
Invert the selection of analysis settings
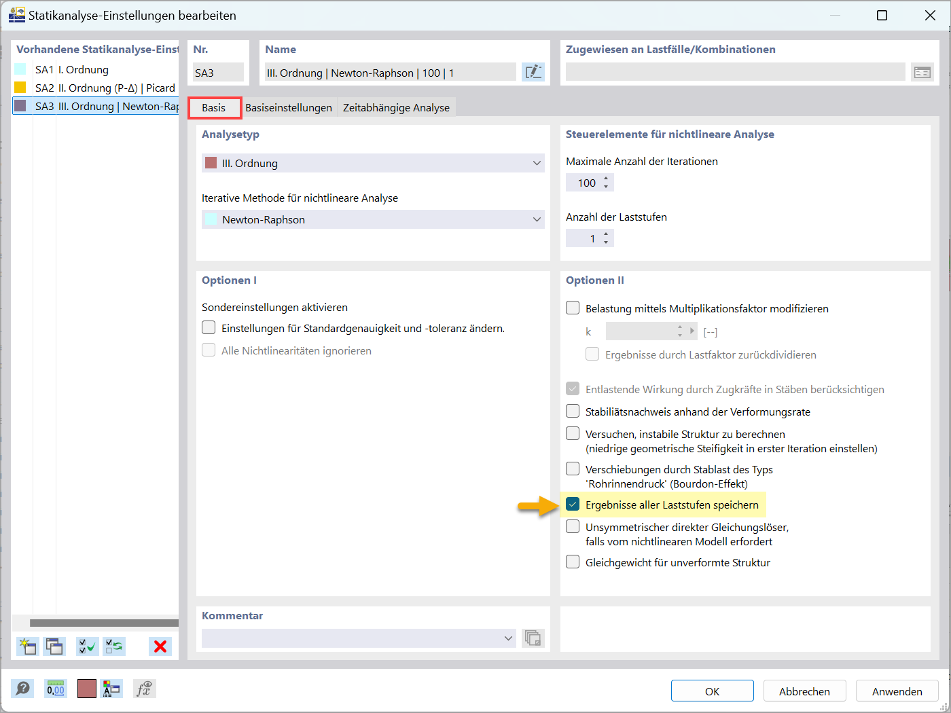tap(114, 646)
